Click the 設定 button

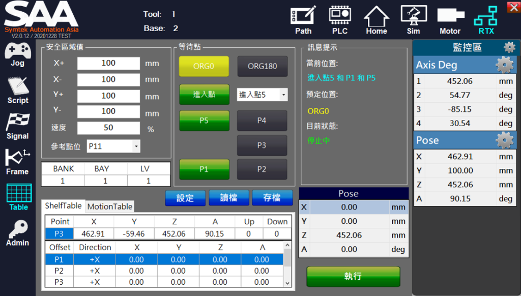185,198
